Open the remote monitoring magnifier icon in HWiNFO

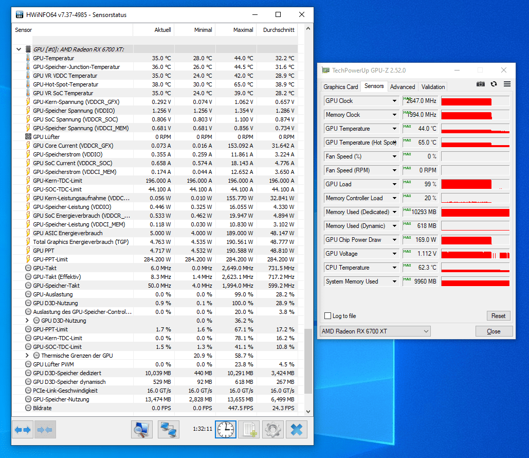click(142, 430)
